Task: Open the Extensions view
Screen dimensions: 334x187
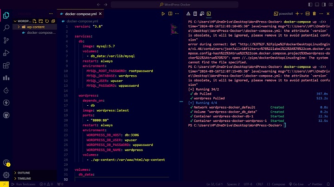Action: coord(6,65)
